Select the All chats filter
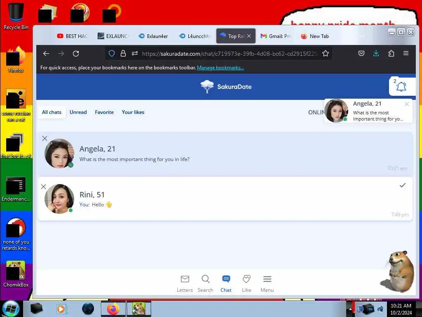Screen dimensions: 422x317 click(52, 112)
